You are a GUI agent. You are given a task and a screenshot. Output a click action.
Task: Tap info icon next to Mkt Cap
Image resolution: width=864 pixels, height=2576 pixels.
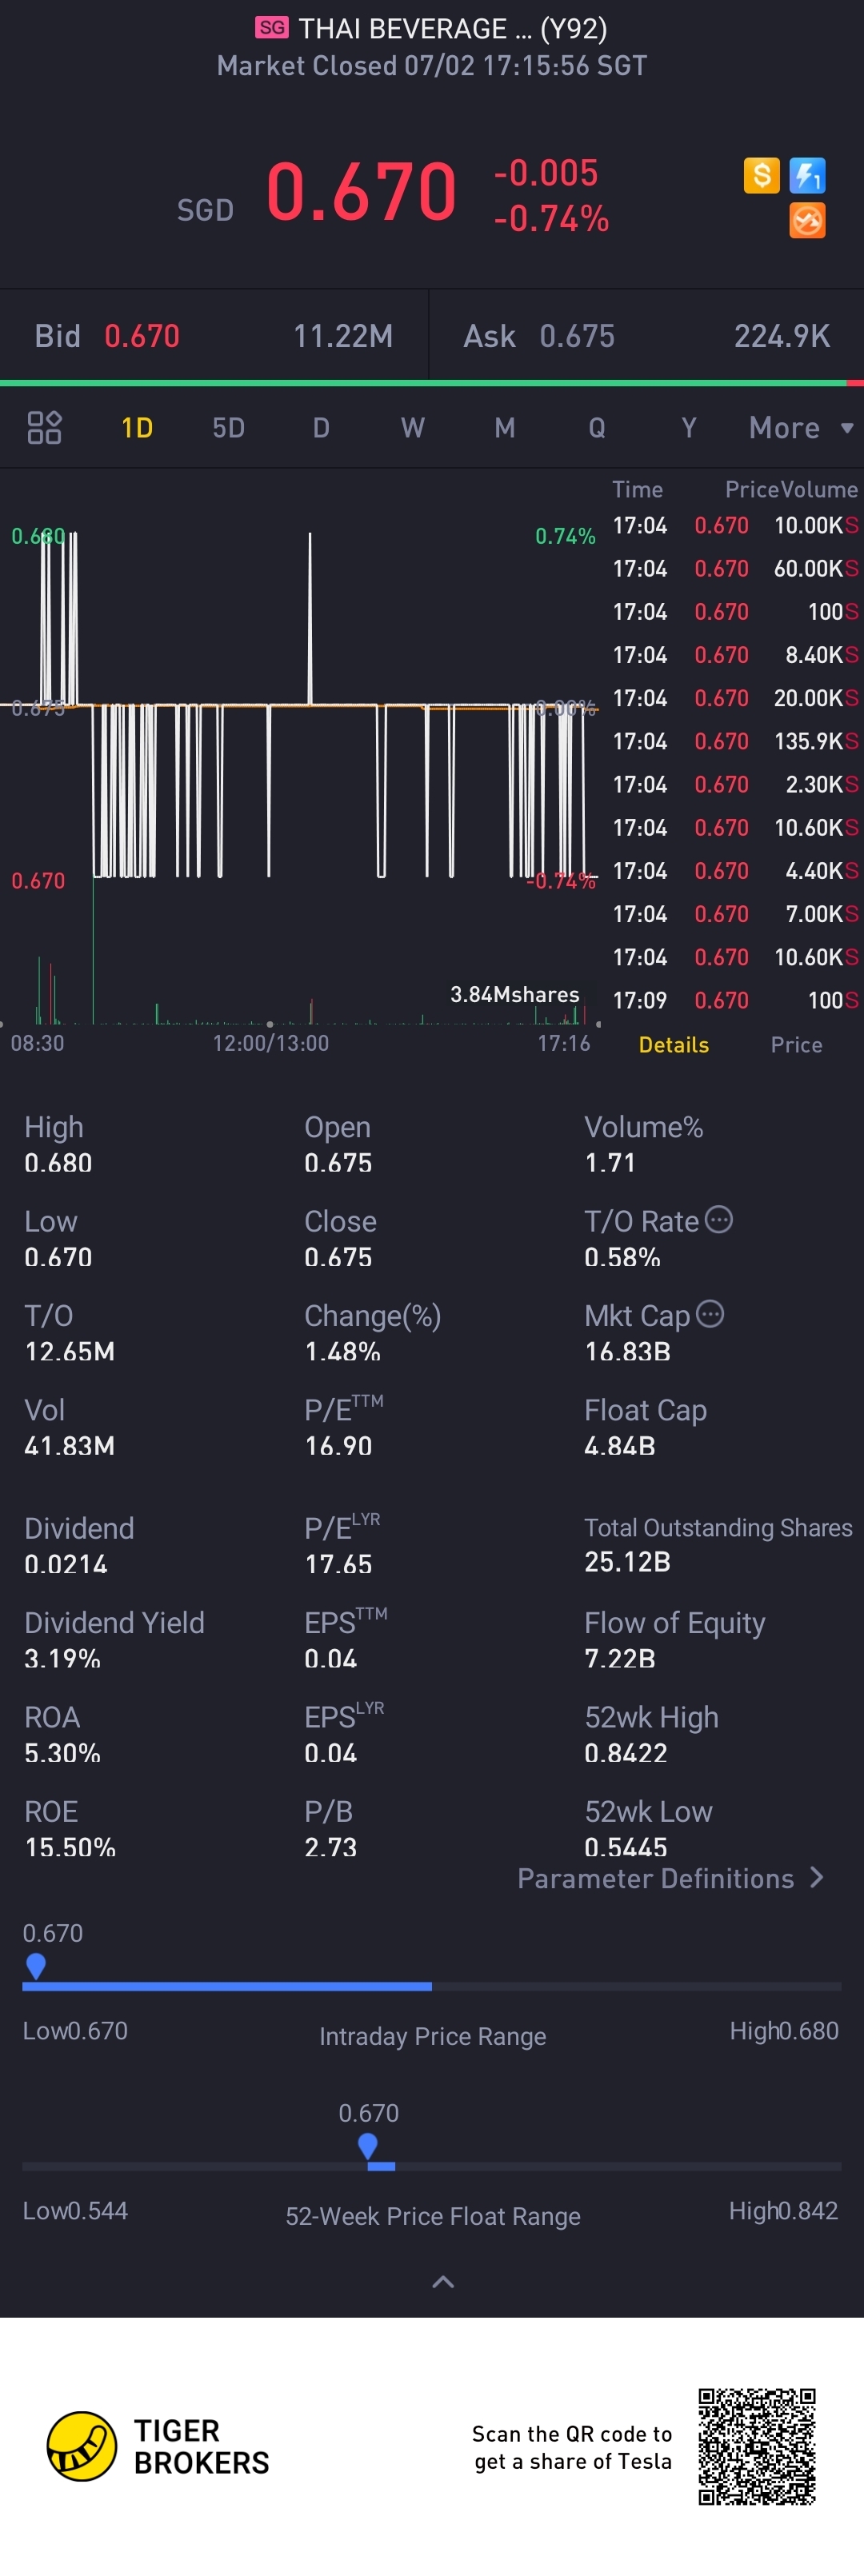(x=710, y=1314)
